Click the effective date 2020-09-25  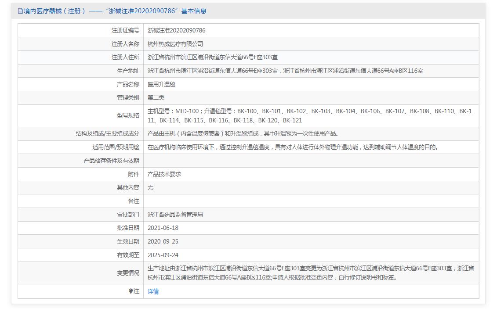pyautogui.click(x=163, y=241)
